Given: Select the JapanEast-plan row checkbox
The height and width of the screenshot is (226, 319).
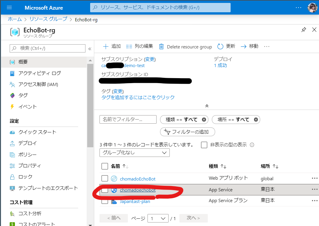Looking at the screenshot, I should coord(104,202).
